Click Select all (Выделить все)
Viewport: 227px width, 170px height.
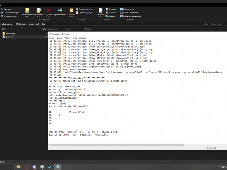click(x=127, y=9)
